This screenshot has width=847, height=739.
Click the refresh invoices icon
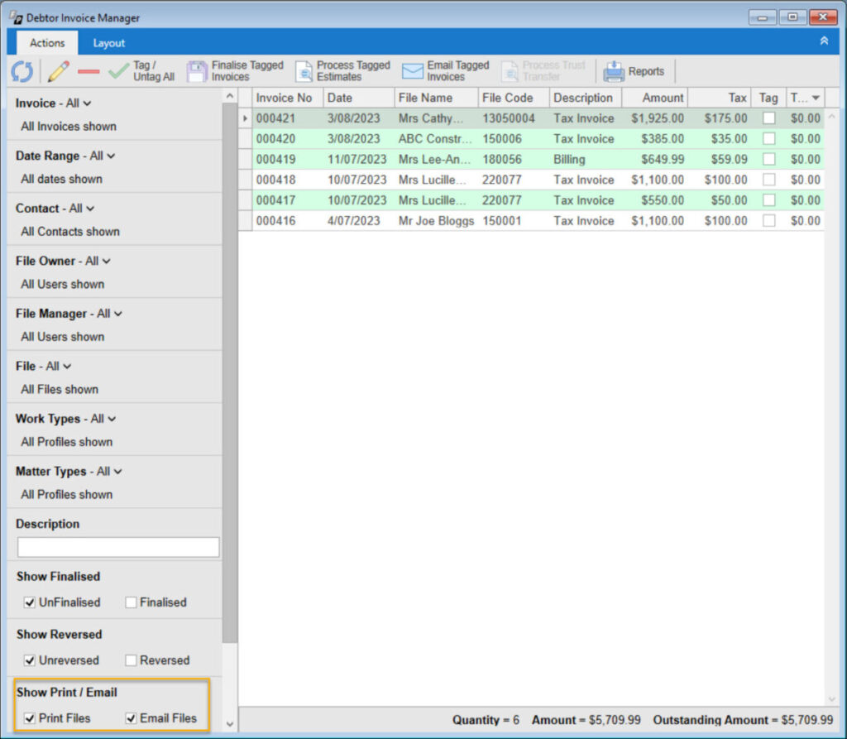22,71
